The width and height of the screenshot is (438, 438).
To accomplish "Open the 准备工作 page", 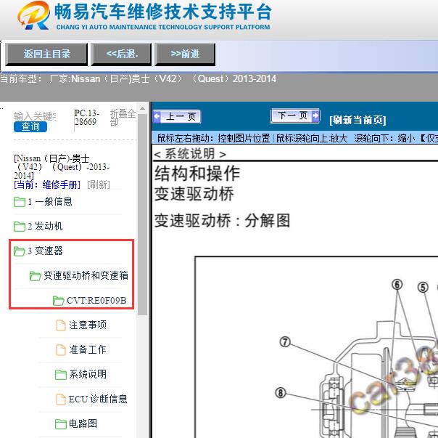I will 88,350.
